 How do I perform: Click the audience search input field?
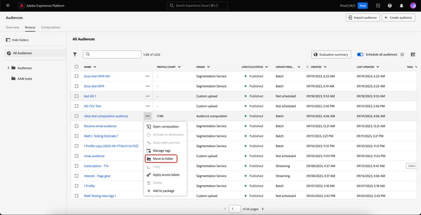click(x=112, y=54)
